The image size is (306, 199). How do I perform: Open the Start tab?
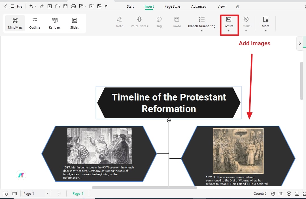[x=130, y=7]
